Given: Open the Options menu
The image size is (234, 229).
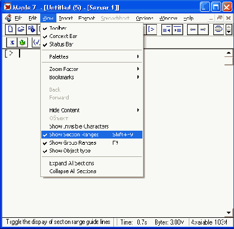Looking at the screenshot, I should pyautogui.click(x=145, y=18).
